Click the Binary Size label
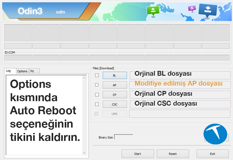The image size is (233, 160). click(106, 137)
